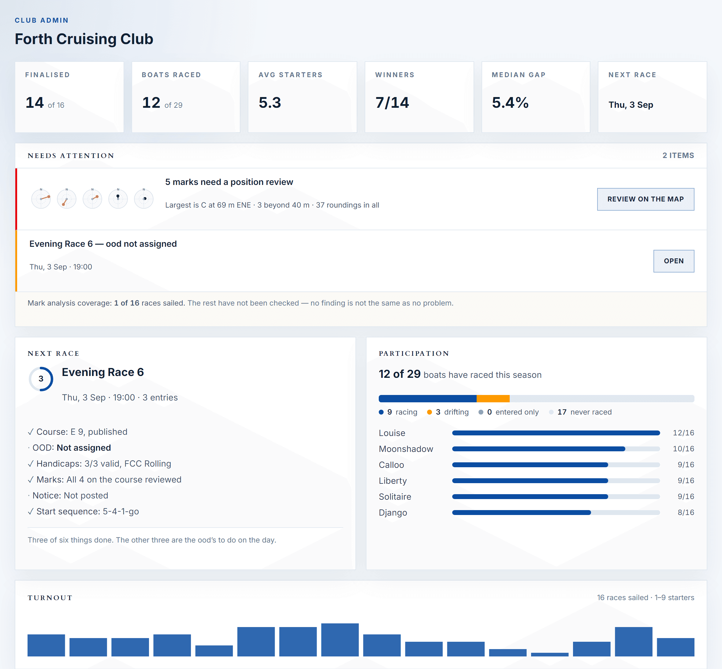The width and height of the screenshot is (722, 669).
Task: Click 'Evening Race 6 — ood not assigned' title
Action: (103, 244)
